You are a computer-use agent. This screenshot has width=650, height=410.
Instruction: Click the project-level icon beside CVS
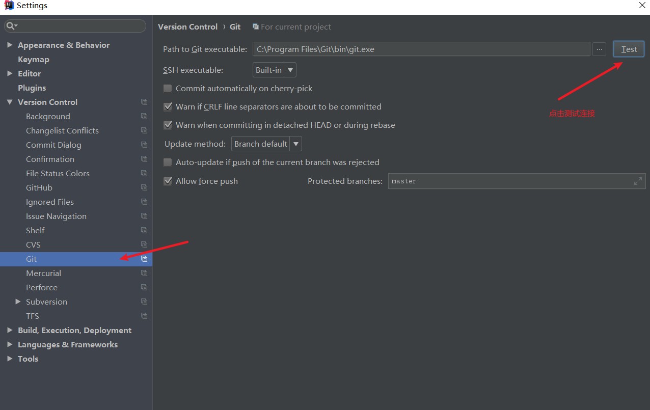coord(144,244)
